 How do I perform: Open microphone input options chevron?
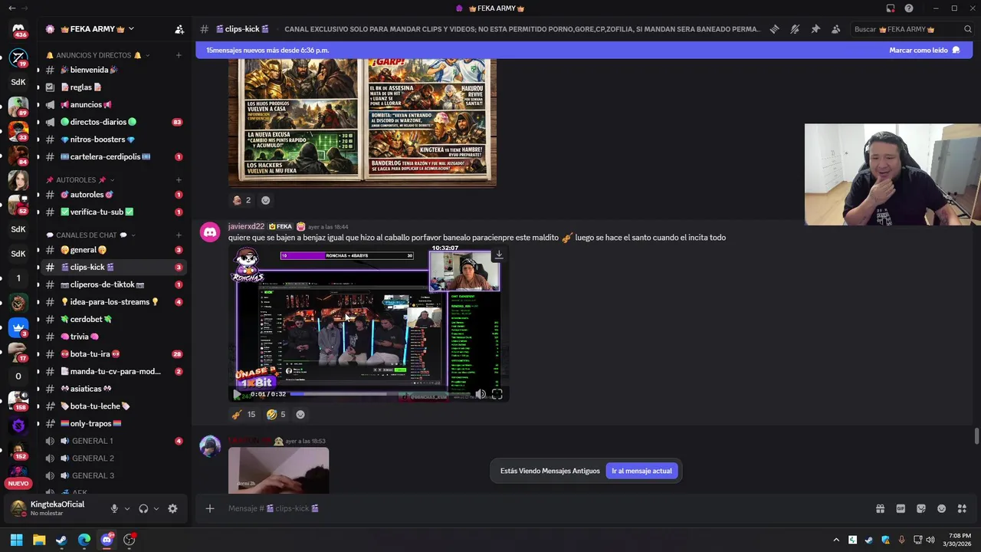click(x=127, y=508)
